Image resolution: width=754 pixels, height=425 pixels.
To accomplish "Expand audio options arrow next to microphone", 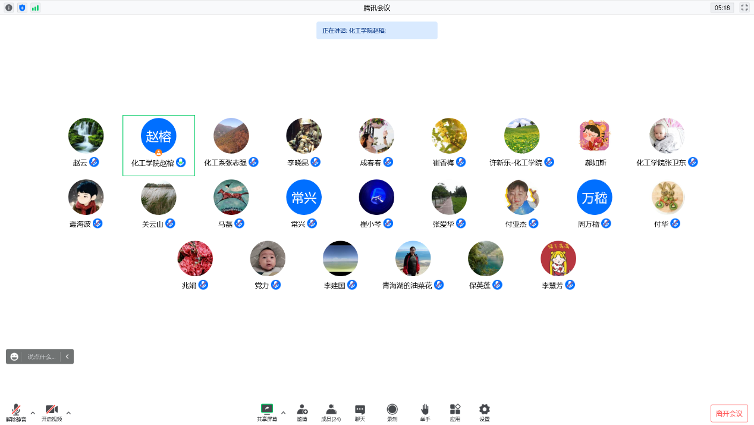I will [33, 412].
